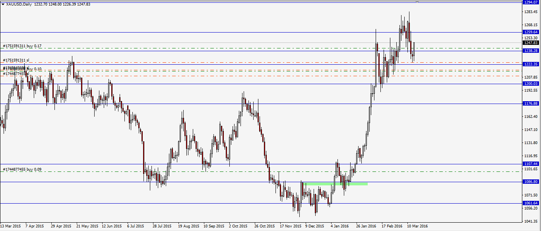Click the 1107.44 price tag

click(x=531, y=164)
